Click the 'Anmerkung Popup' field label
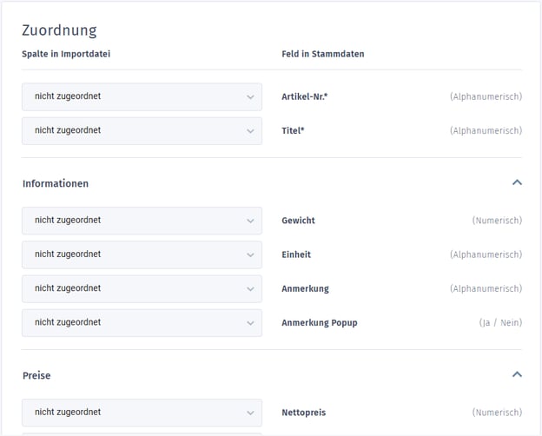Viewport: 542px width, 436px height. tap(319, 322)
